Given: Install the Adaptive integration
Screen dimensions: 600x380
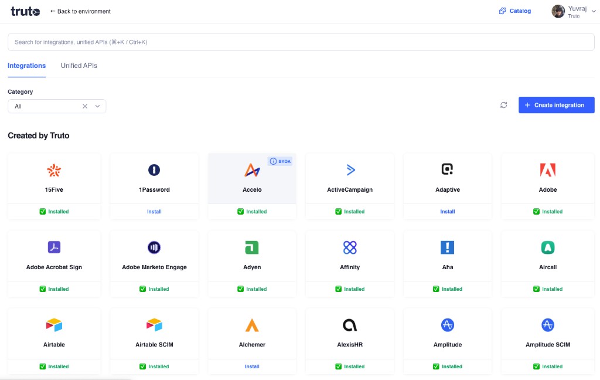Looking at the screenshot, I should click(447, 212).
